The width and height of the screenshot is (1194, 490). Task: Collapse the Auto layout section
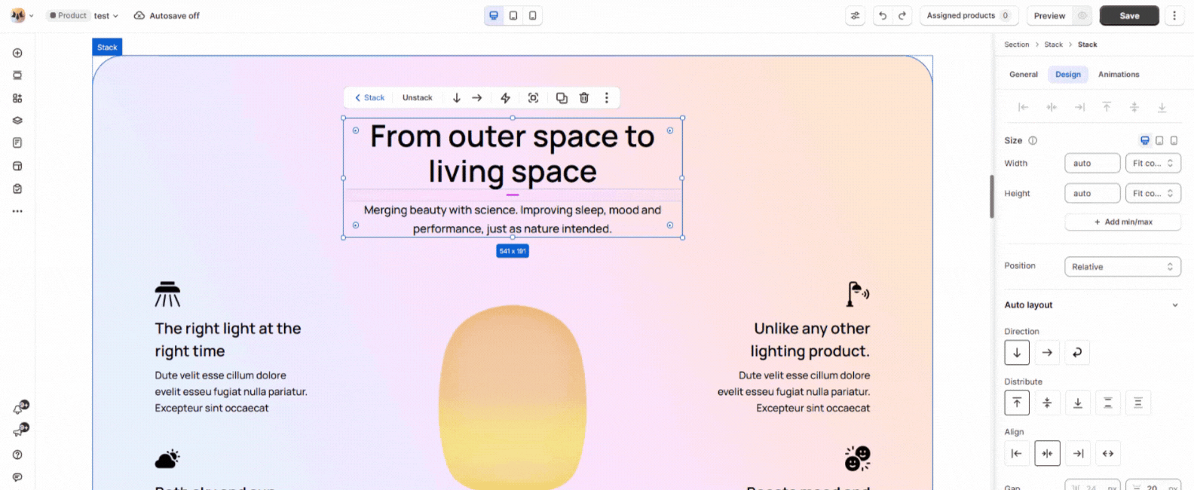click(x=1174, y=305)
